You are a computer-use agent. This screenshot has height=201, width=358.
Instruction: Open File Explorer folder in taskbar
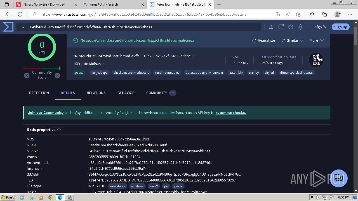pyautogui.click(x=32, y=197)
